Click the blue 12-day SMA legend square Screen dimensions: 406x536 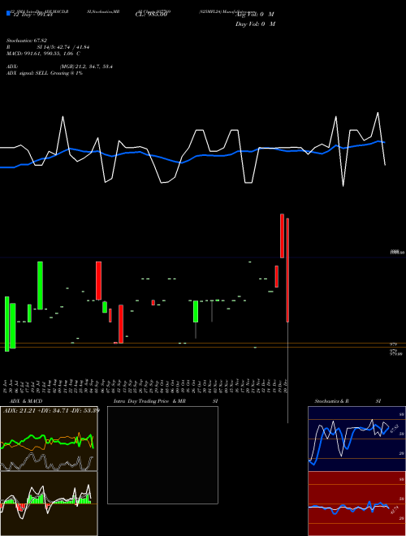point(8,13)
